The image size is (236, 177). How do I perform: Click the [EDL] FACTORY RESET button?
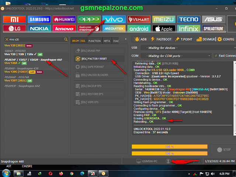[99, 59]
